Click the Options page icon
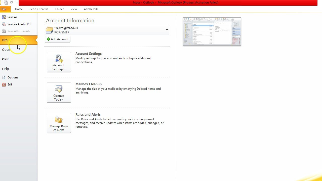Image resolution: width=322 pixels, height=181 pixels. (4, 77)
